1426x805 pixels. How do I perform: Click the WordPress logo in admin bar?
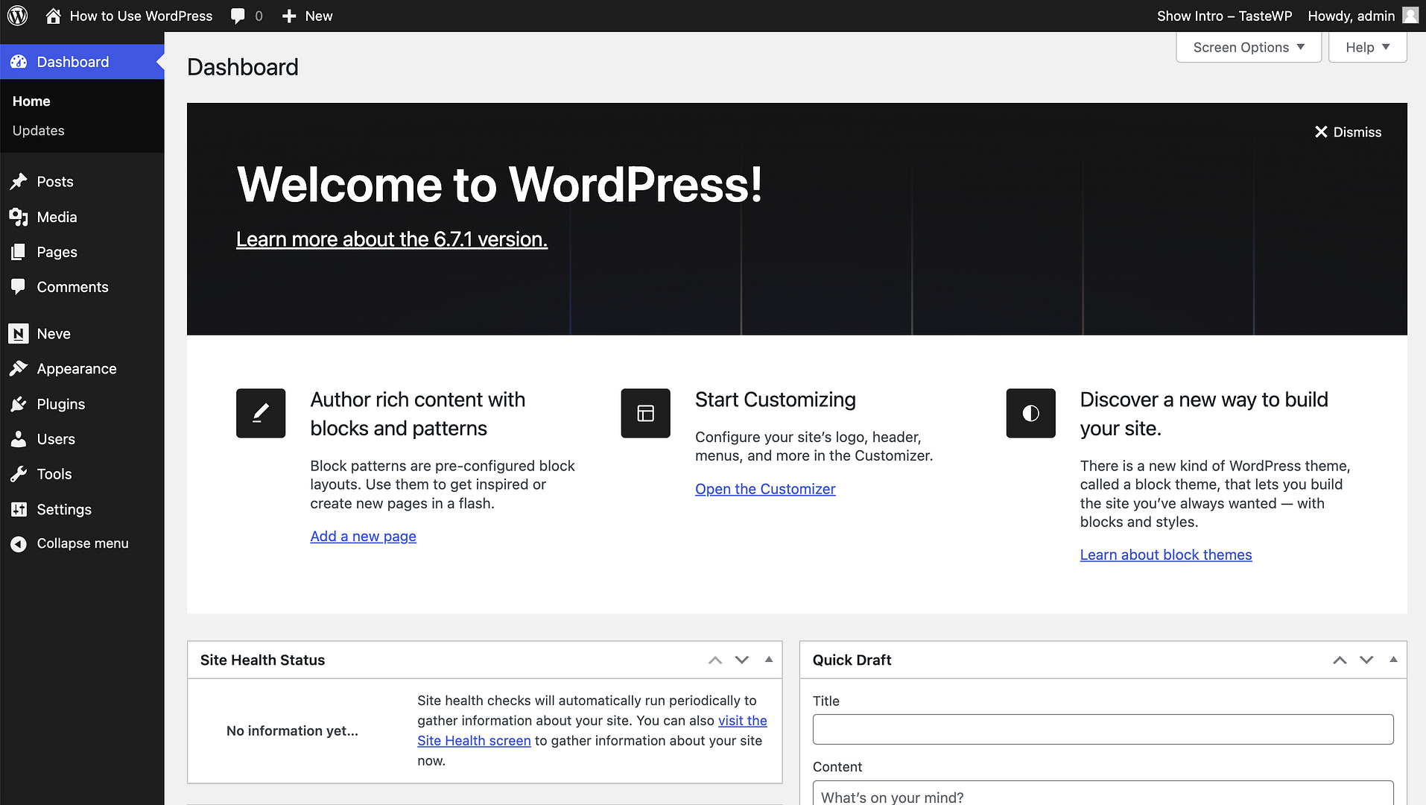pos(16,15)
